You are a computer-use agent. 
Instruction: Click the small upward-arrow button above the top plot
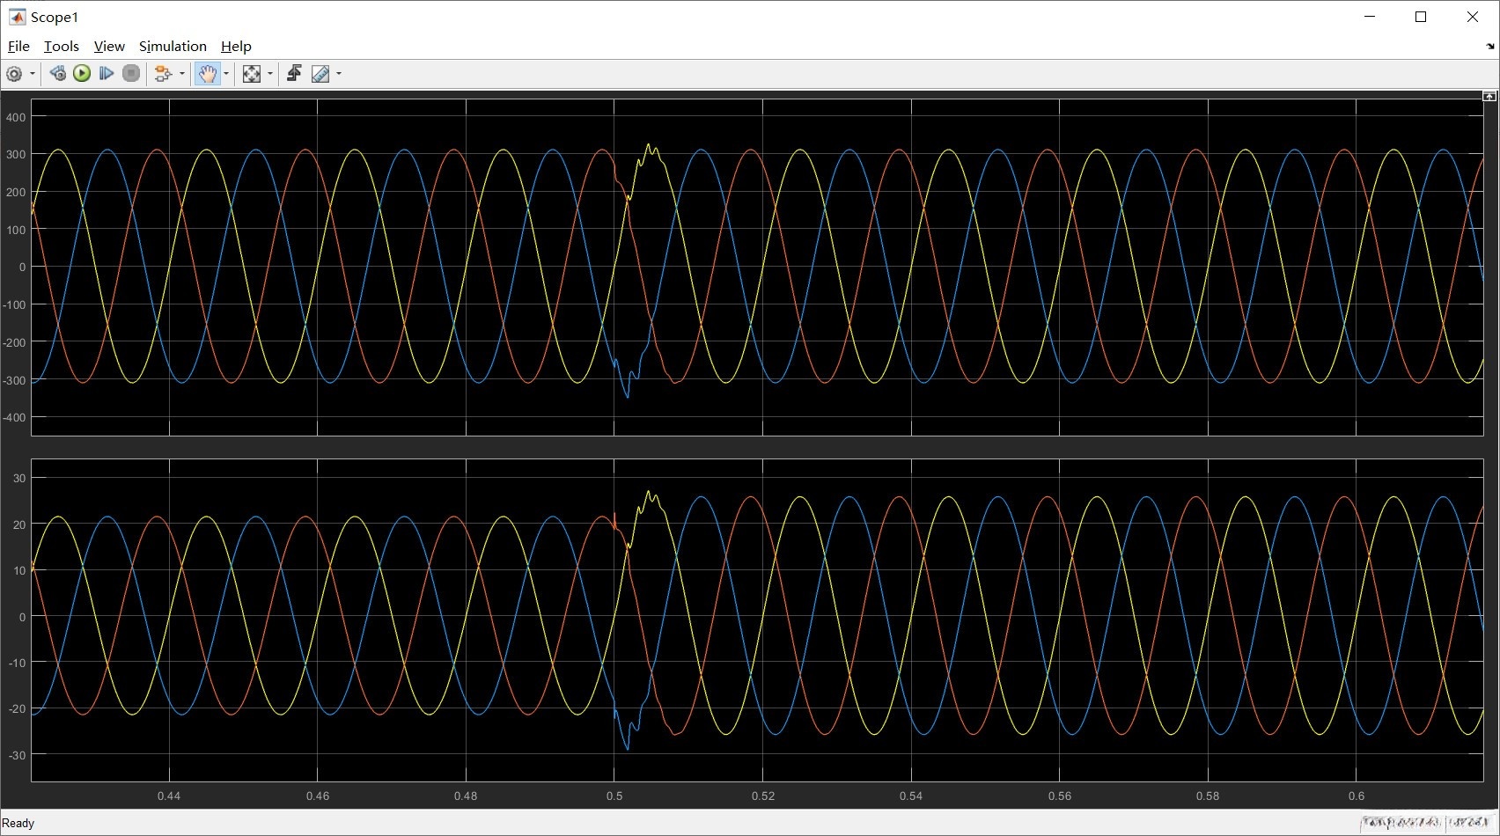1489,96
